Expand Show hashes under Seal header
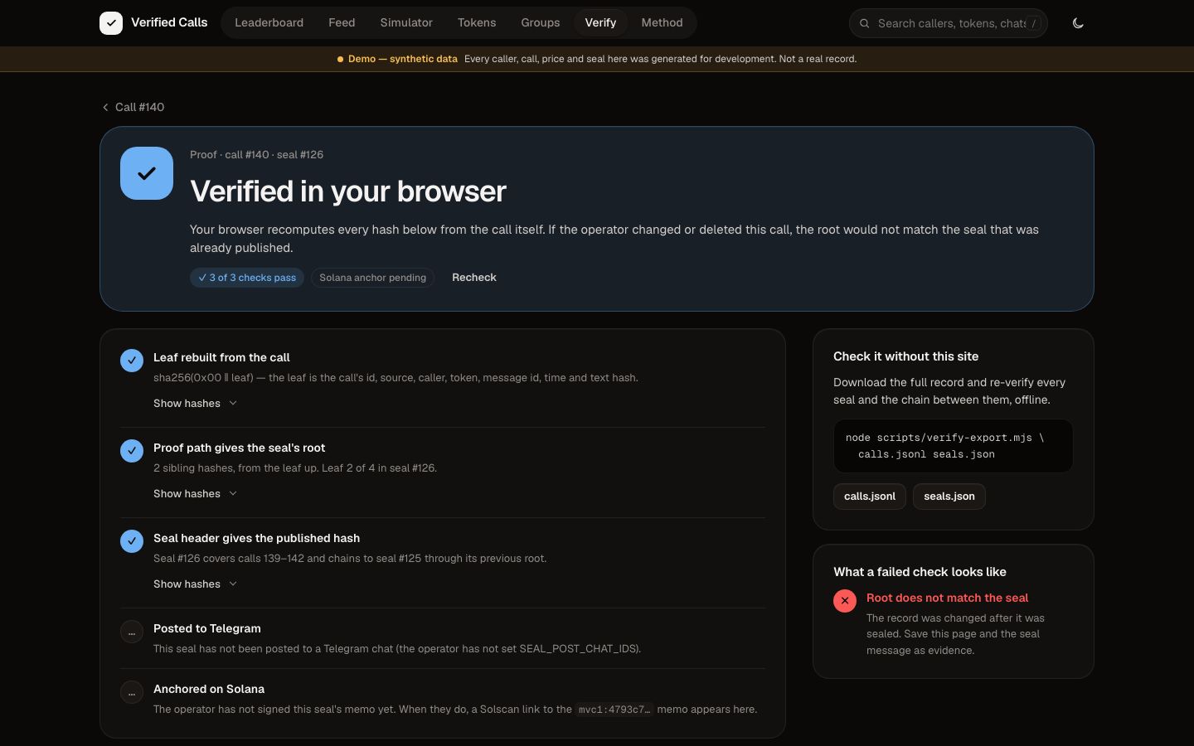This screenshot has width=1194, height=746. [x=196, y=584]
